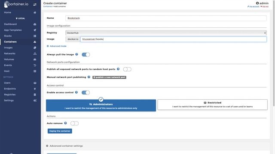Click the Name input field
The width and height of the screenshot is (275, 154).
point(166,18)
